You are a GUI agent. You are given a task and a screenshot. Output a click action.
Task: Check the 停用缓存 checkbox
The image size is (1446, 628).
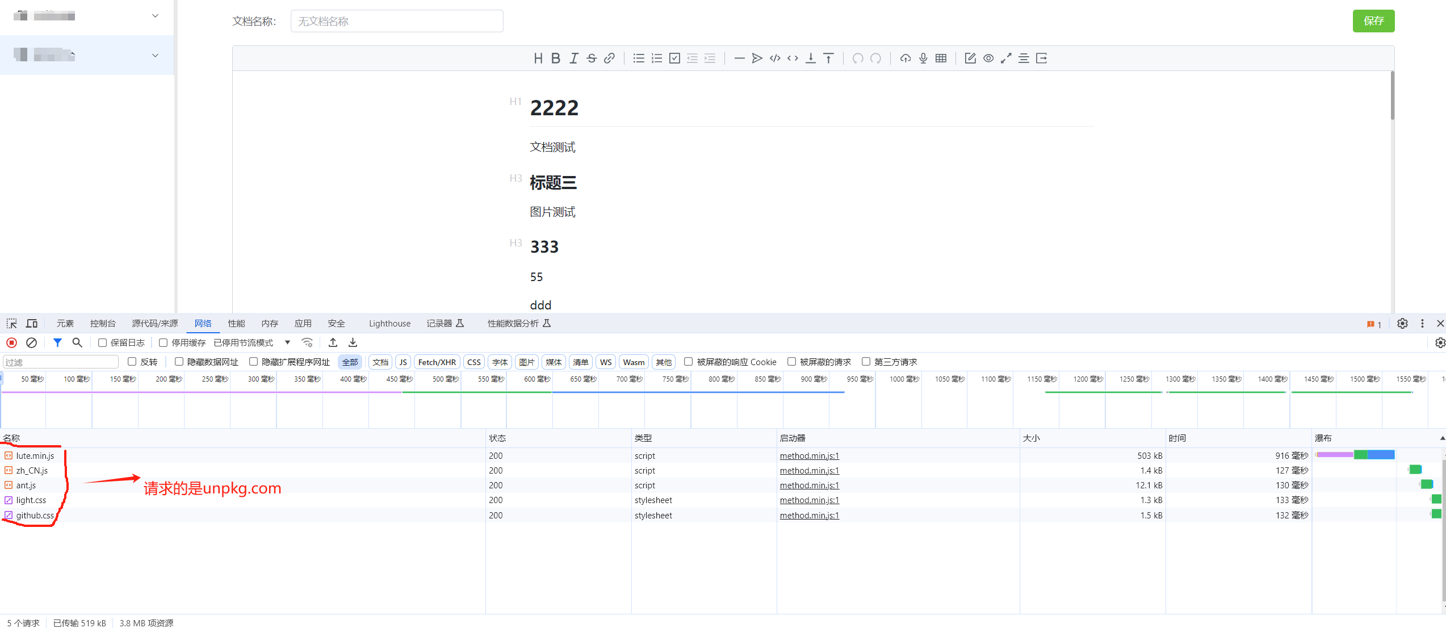pyautogui.click(x=164, y=342)
